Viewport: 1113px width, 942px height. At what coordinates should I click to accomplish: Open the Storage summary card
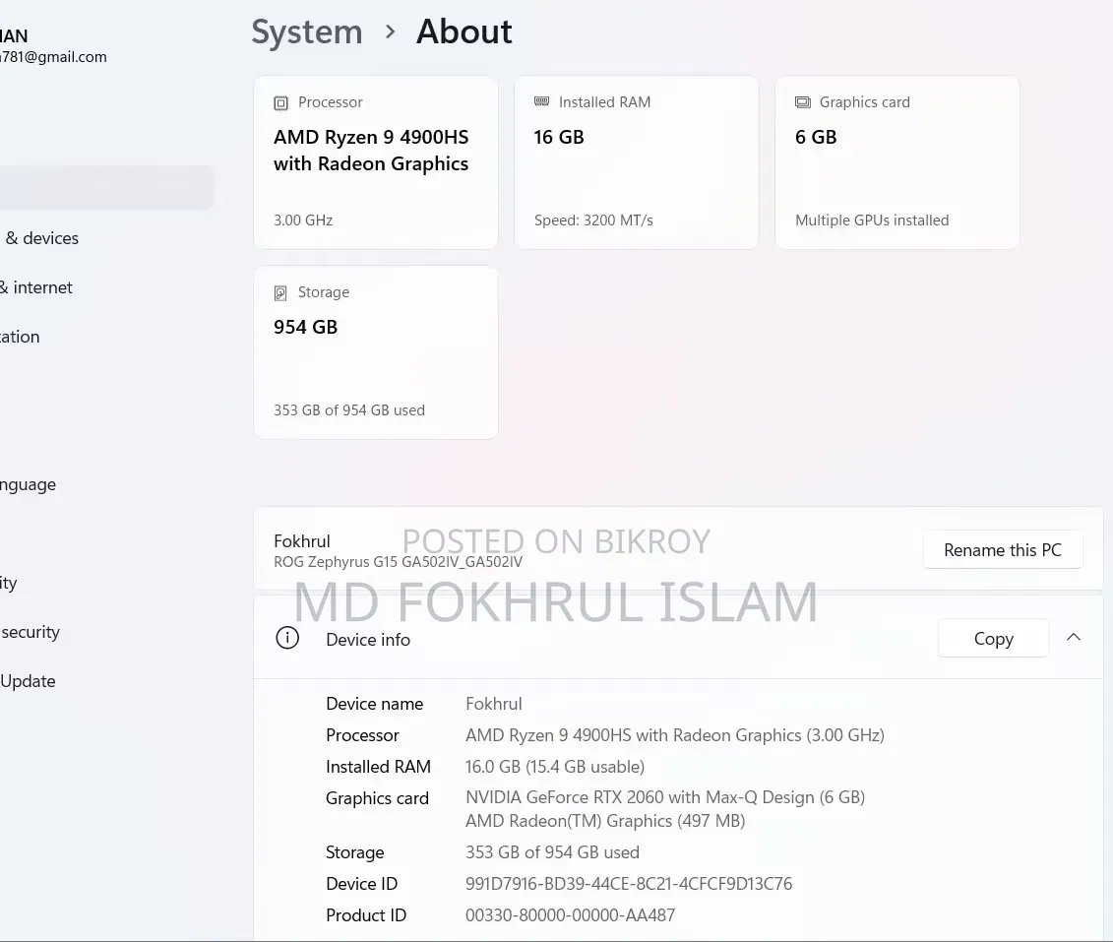tap(376, 352)
